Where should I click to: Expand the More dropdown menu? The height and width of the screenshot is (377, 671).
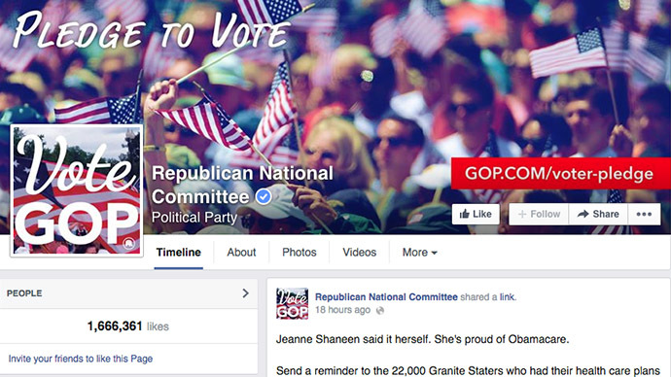(x=419, y=253)
